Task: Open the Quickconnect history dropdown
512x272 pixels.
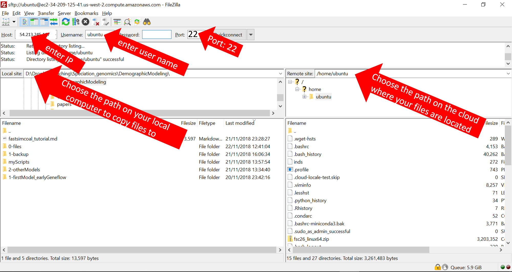Action: [x=251, y=34]
